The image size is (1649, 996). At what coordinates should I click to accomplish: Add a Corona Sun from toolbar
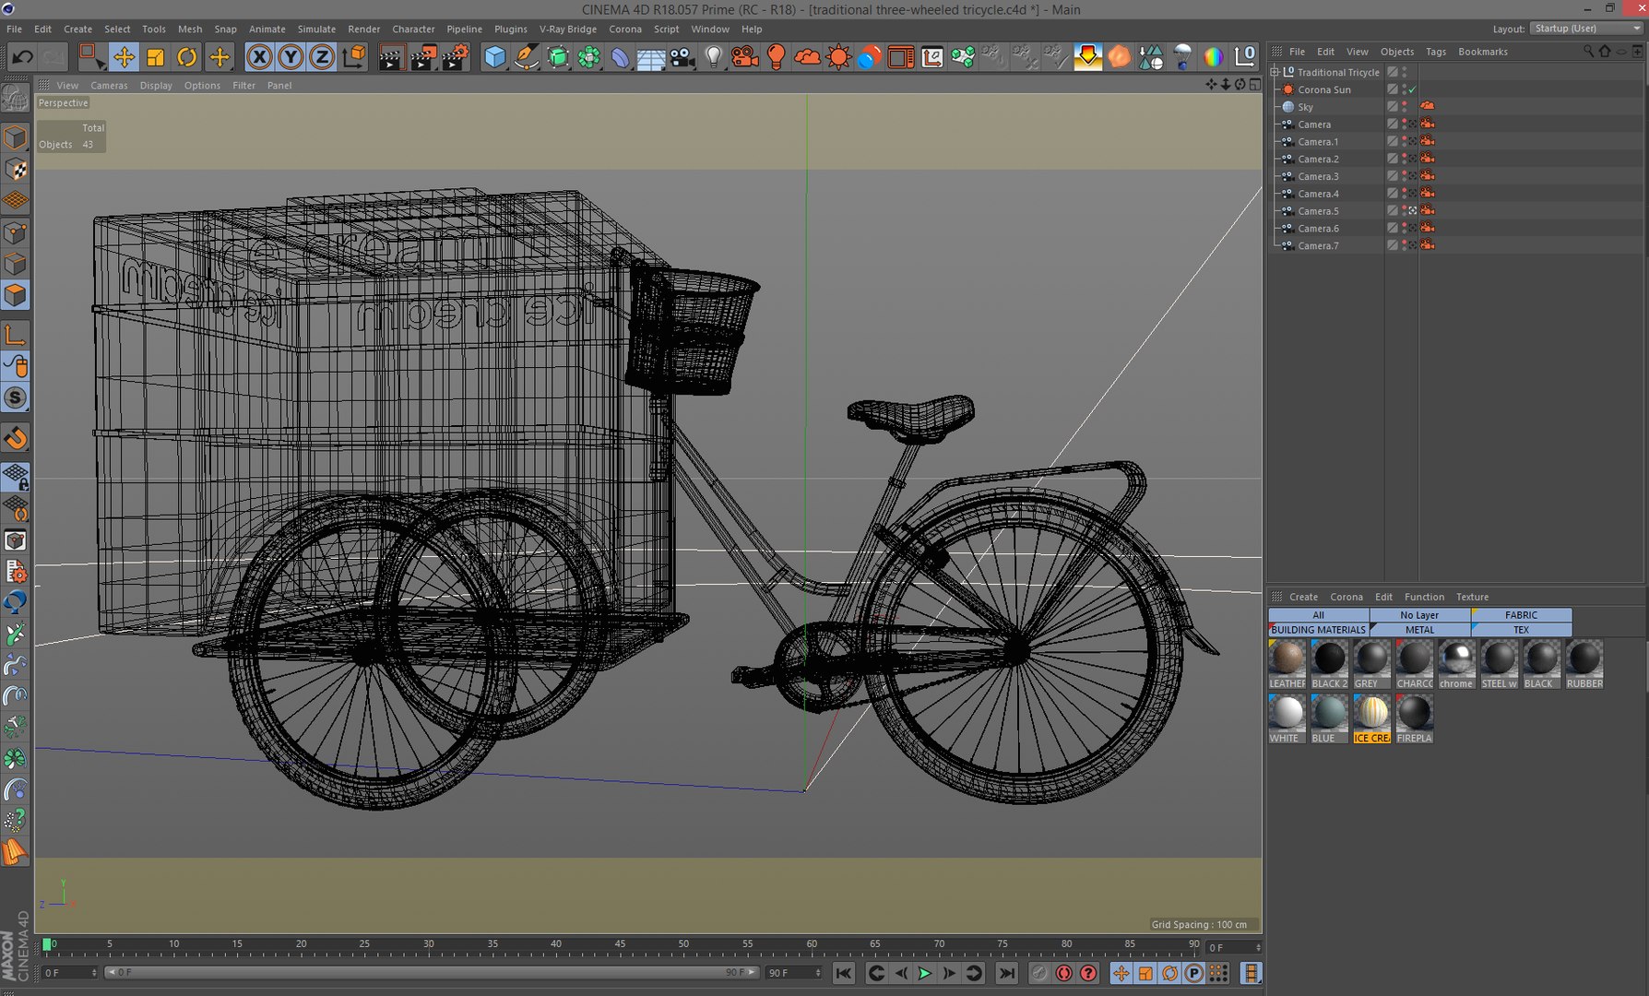coord(838,57)
